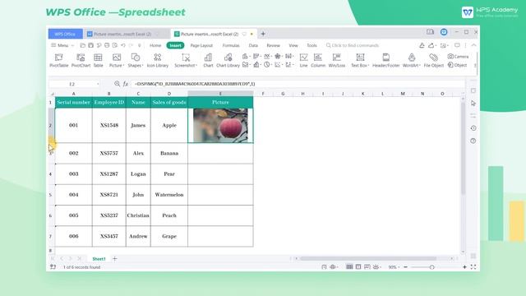
Task: Open the Chart Library
Action: [228, 60]
